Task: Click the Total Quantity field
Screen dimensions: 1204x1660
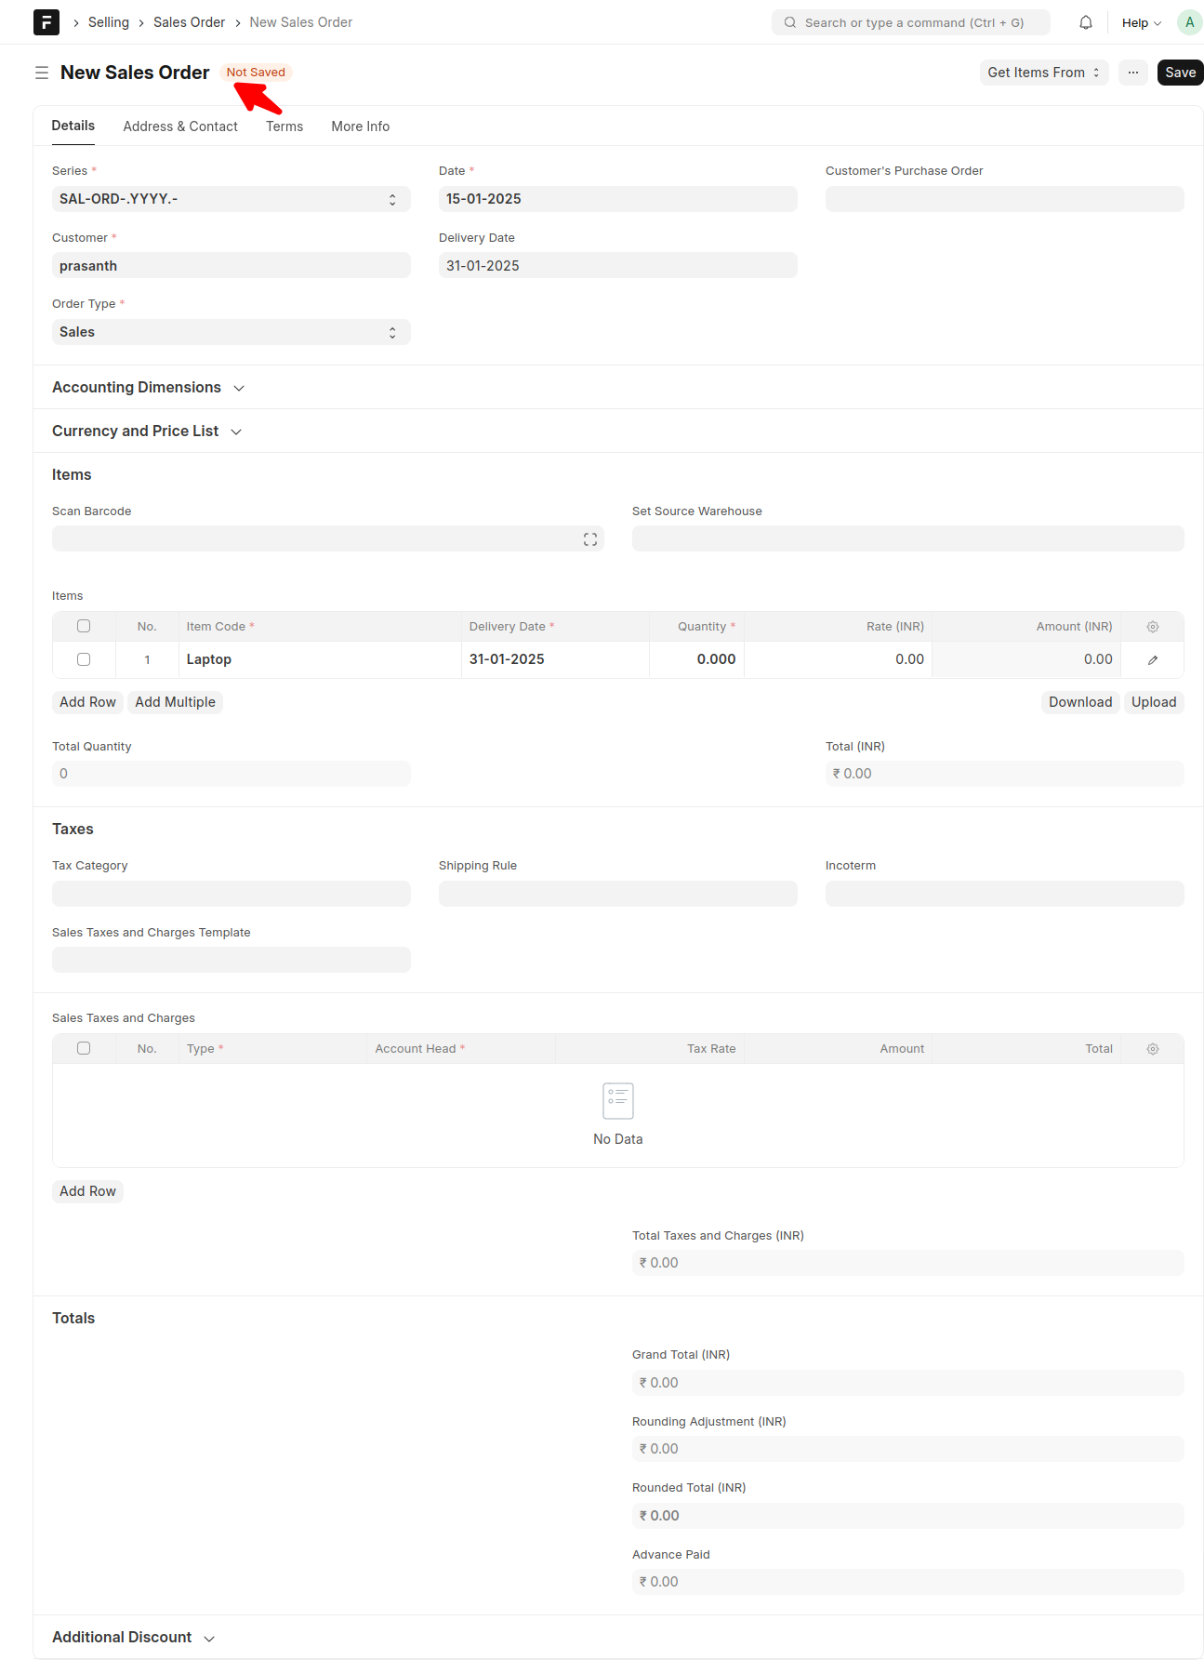Action: [232, 774]
